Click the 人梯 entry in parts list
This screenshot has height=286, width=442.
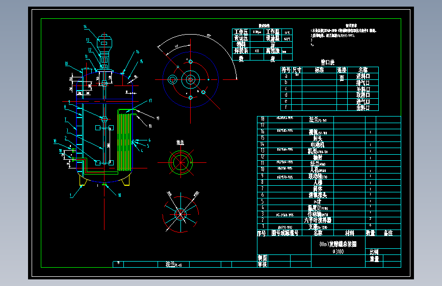click(x=318, y=182)
